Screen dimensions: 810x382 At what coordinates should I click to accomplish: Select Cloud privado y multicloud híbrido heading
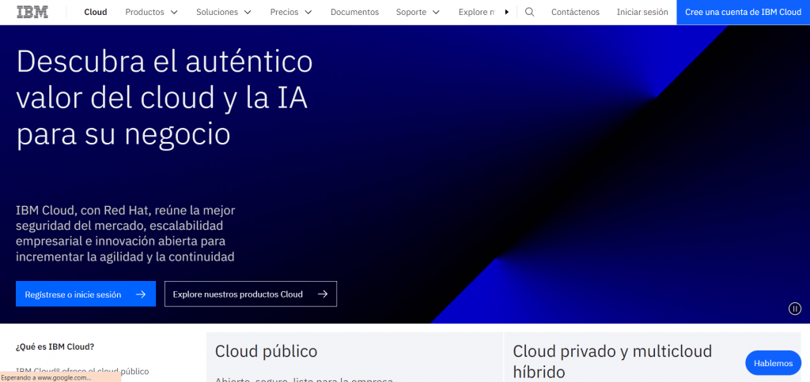[x=613, y=361]
